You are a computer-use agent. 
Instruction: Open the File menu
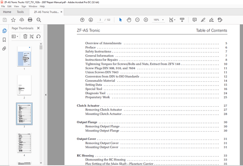(x=3, y=6)
